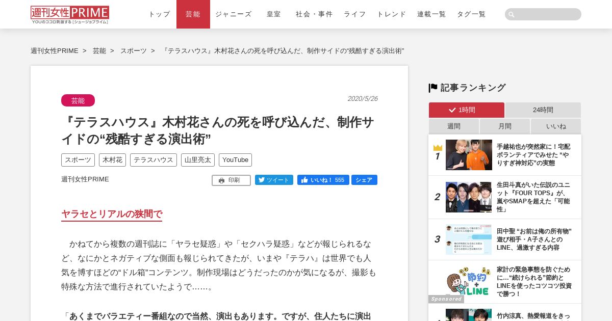Screen dimensions: 612x321
Task: Switch ranking to the 24時間 tab
Action: pyautogui.click(x=543, y=110)
